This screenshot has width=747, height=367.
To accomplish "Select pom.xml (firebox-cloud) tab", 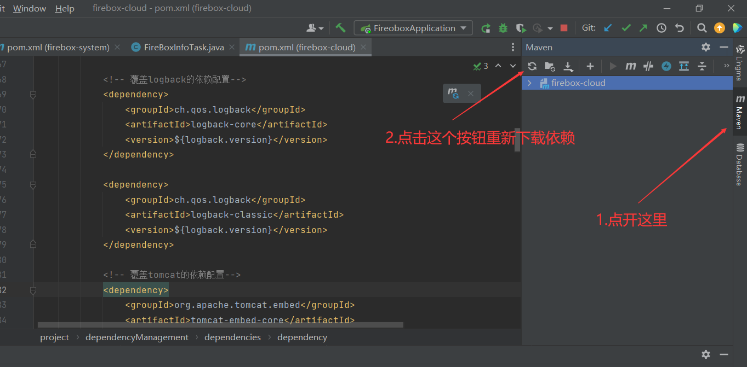I will coord(306,47).
